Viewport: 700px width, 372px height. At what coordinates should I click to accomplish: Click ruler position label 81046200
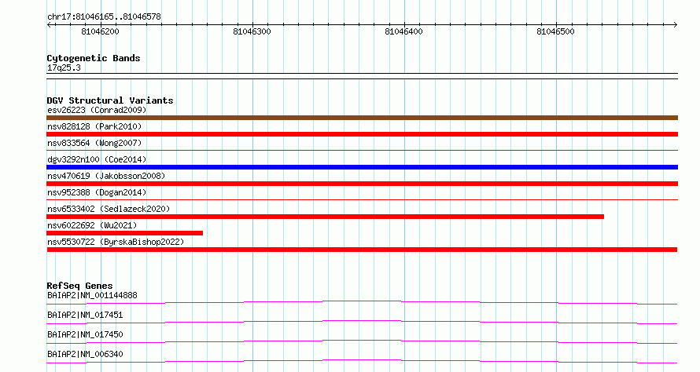(101, 31)
